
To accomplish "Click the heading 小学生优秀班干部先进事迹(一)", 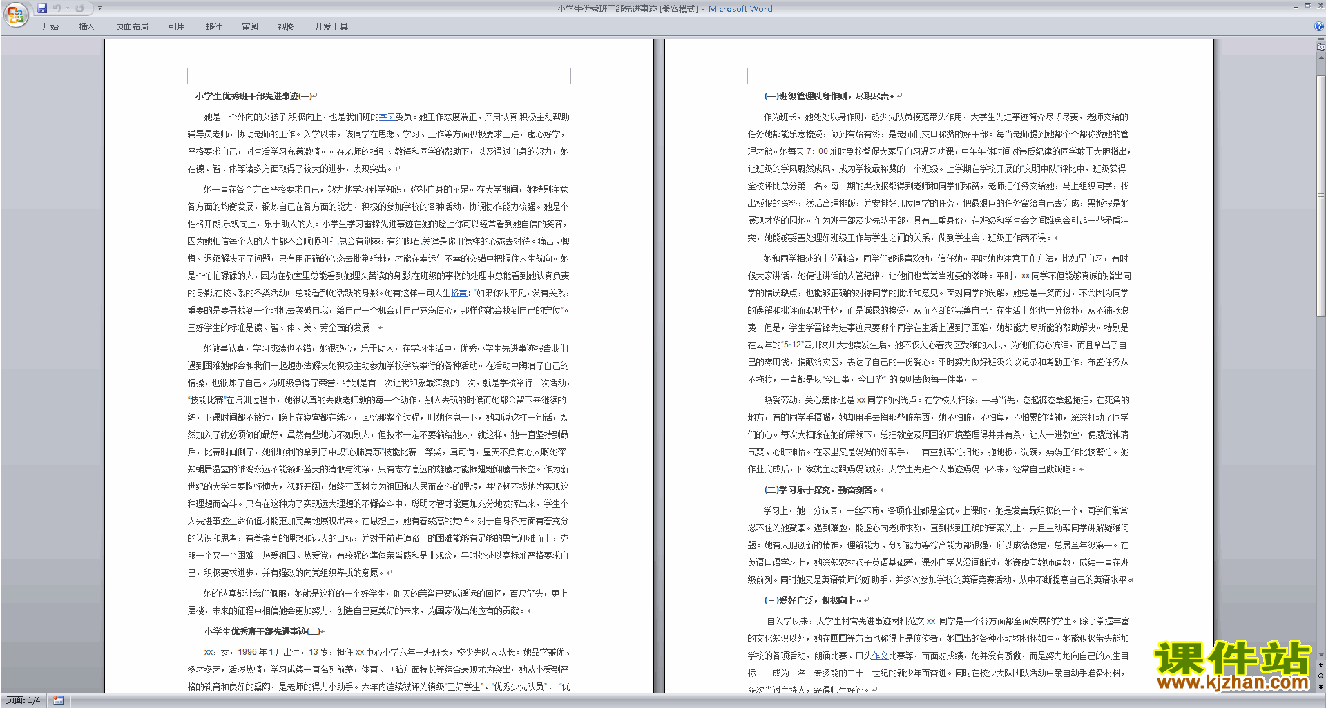I will coord(254,96).
